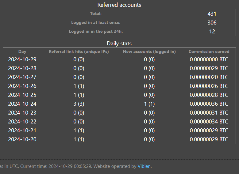Select the date 2024-10-23
The width and height of the screenshot is (239, 174).
22,113
